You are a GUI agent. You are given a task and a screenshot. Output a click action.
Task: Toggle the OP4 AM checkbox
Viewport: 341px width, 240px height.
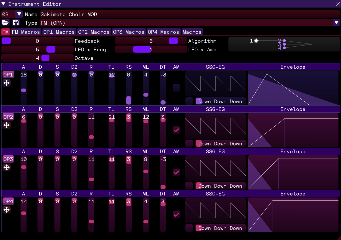click(176, 215)
